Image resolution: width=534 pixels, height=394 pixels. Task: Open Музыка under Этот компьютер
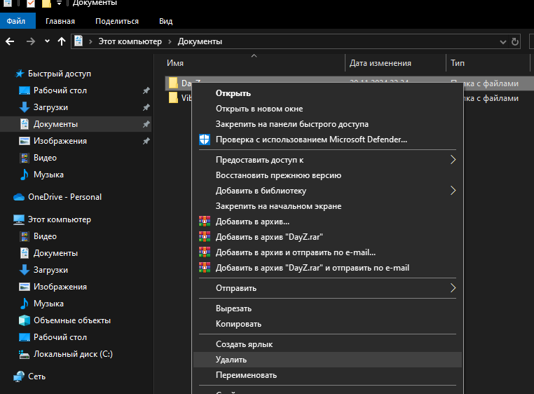tap(48, 304)
